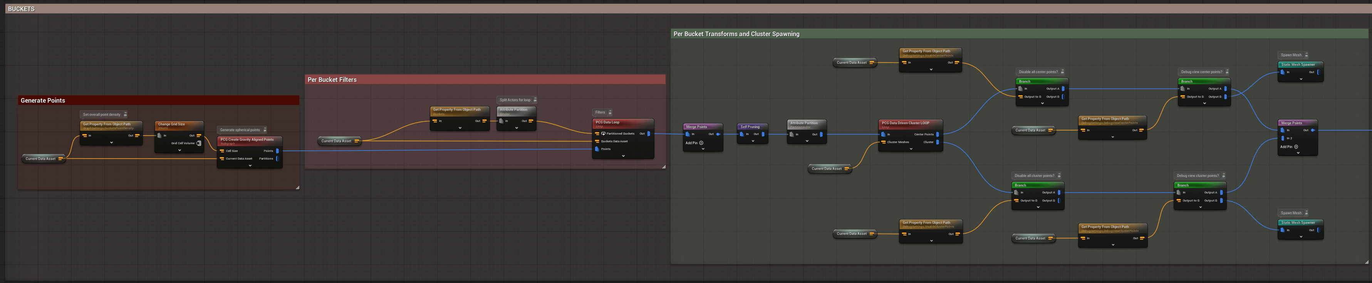Viewport: 1372px width, 283px height.
Task: Click the Grid Cell Volume pin on Change Grid Size
Action: [199, 143]
